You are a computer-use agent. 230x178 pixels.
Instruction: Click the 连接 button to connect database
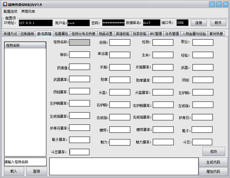pos(199,22)
